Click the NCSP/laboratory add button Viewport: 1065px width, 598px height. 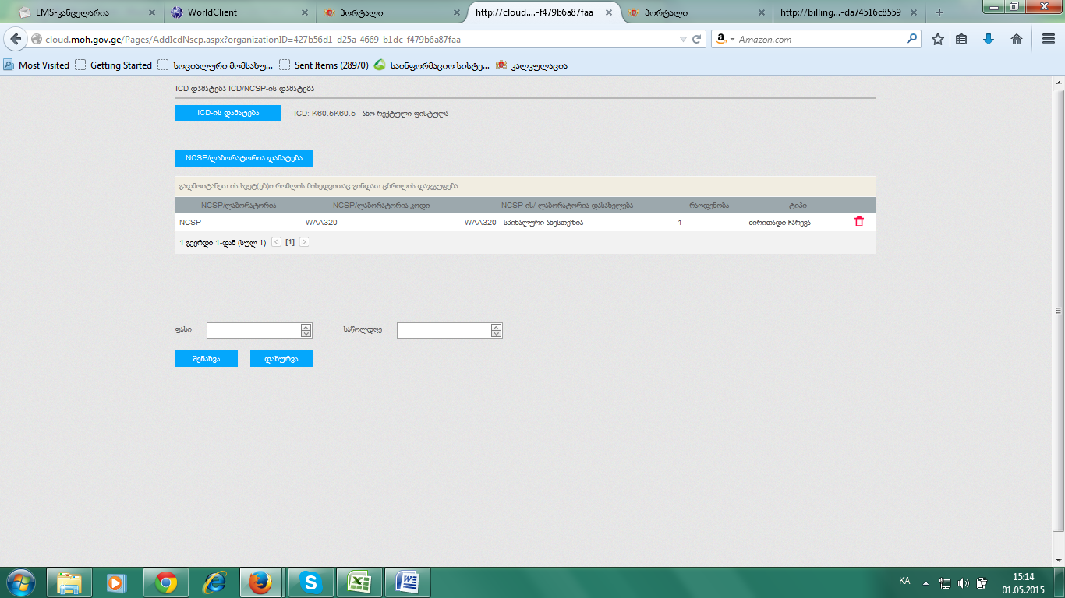click(243, 158)
